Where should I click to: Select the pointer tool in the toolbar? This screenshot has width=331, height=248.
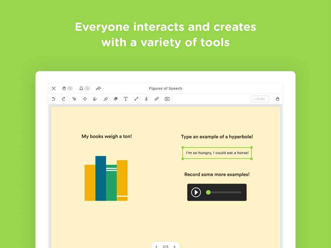coord(74,99)
